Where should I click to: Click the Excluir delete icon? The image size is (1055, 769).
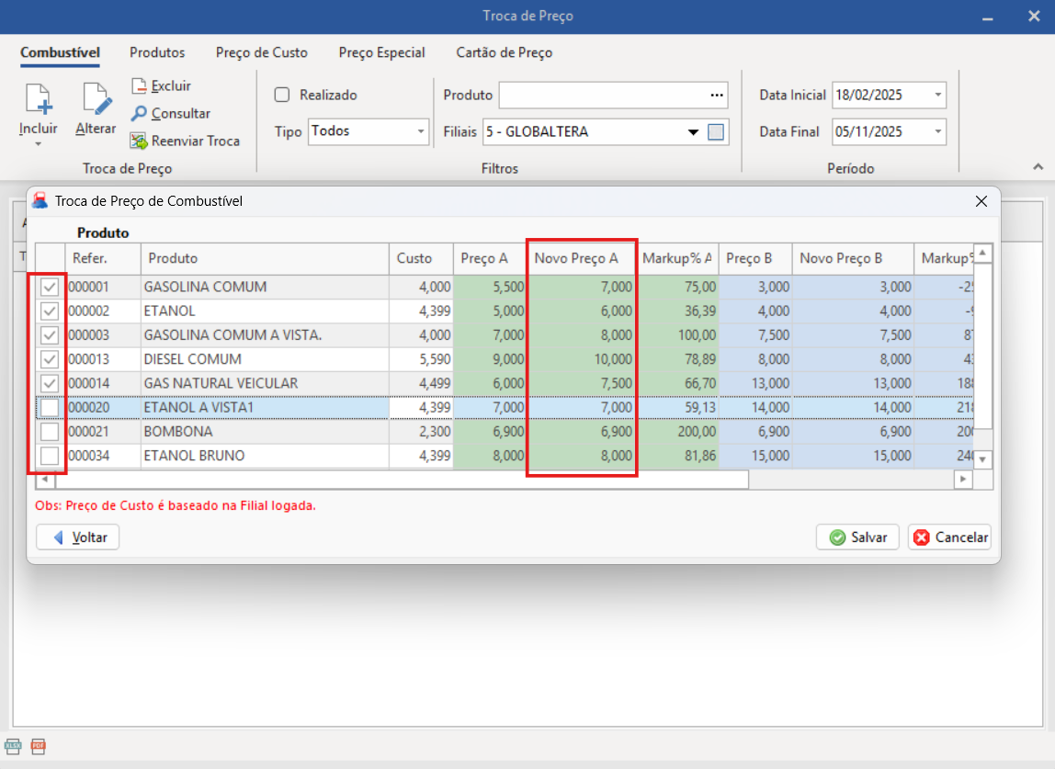(139, 86)
